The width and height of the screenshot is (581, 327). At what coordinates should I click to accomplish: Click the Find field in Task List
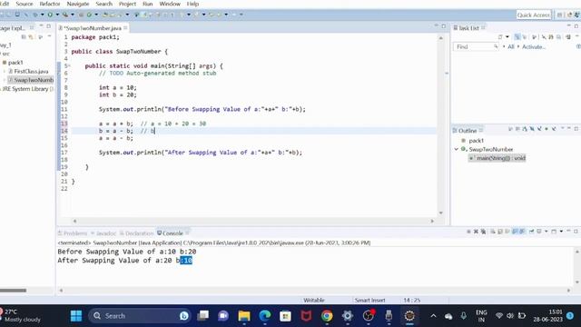click(476, 46)
